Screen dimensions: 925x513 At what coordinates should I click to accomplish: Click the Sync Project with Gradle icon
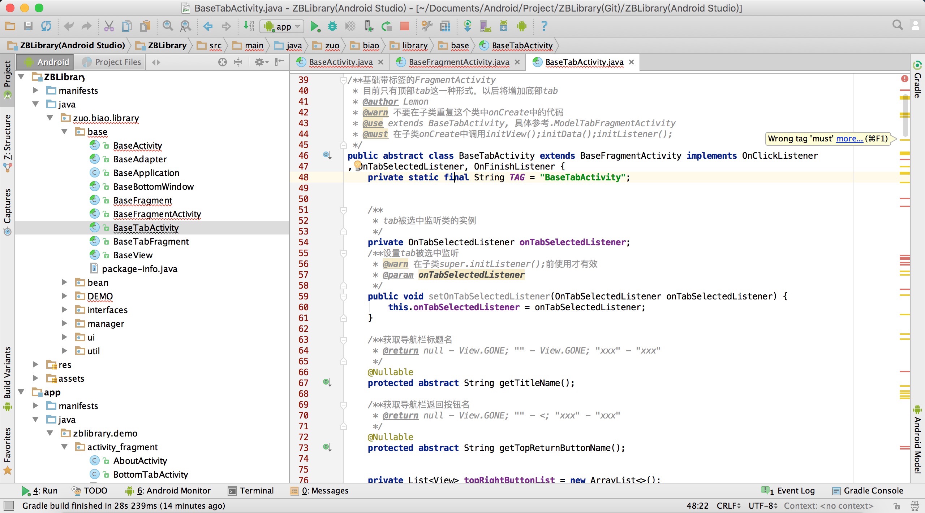pyautogui.click(x=467, y=26)
